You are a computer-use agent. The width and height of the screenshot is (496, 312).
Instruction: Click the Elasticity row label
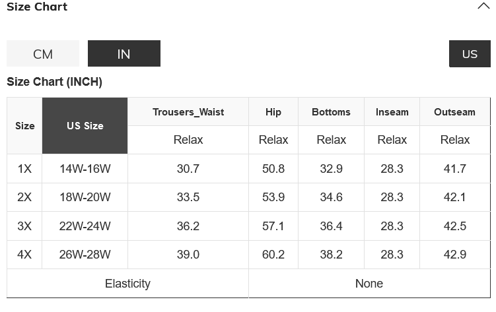[x=127, y=284]
